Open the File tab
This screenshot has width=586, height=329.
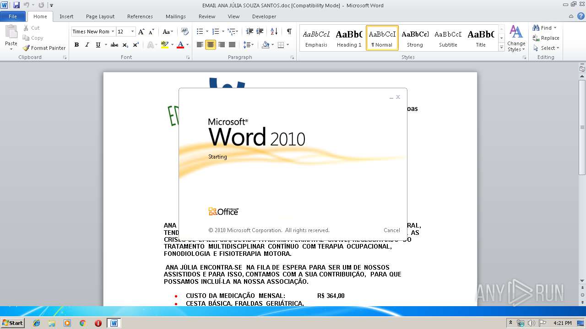click(x=13, y=16)
